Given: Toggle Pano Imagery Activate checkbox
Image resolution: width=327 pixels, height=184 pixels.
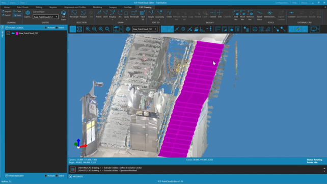Looking at the screenshot, I should (x=46, y=176).
